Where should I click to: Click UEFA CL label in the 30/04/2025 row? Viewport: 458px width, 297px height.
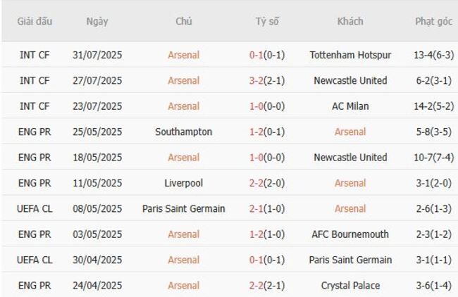point(35,260)
